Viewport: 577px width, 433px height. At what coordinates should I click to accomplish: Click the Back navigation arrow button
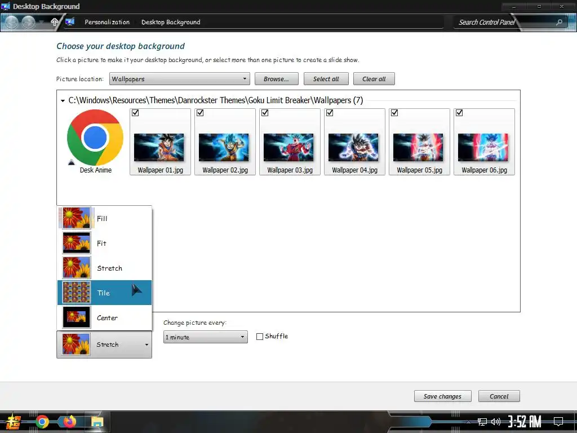click(12, 23)
